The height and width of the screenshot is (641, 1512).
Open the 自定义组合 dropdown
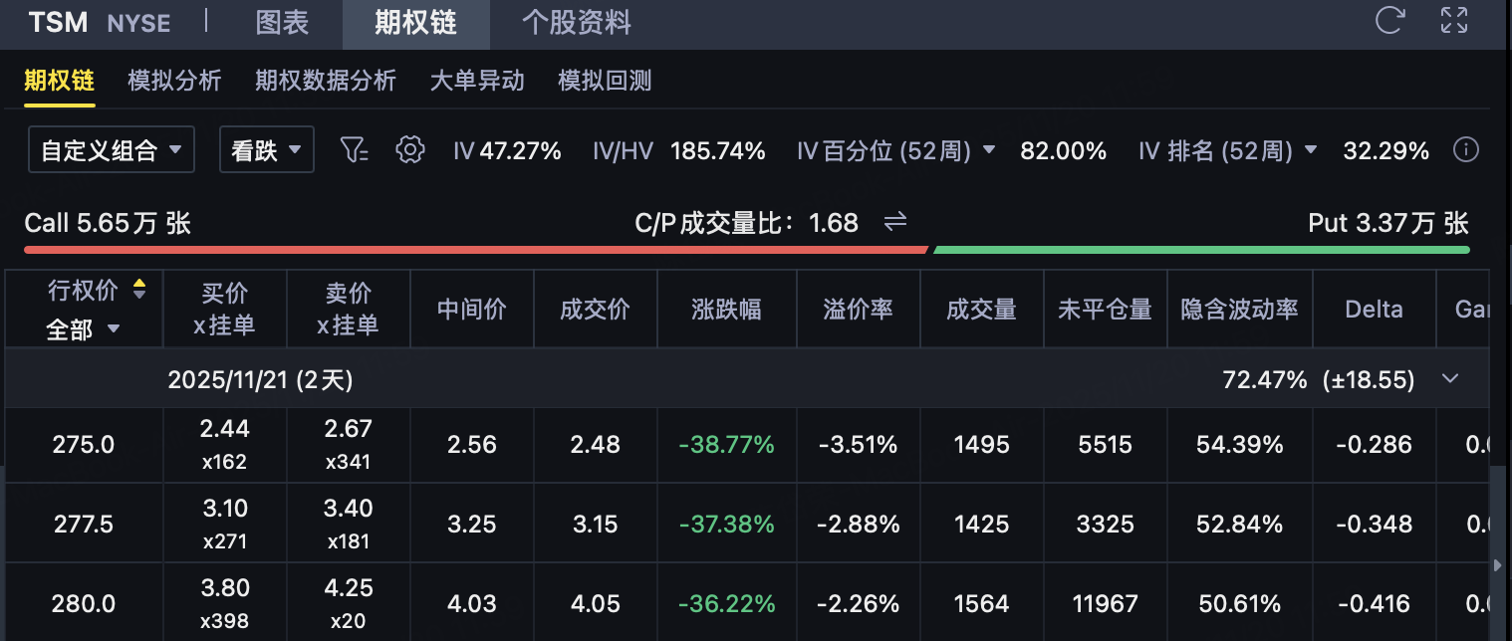pyautogui.click(x=111, y=150)
